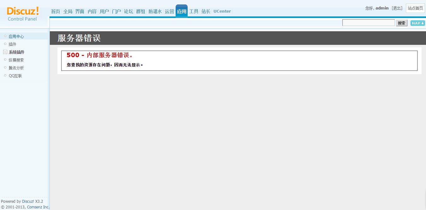The width and height of the screenshot is (426, 210).
Task: Open the 工具 top menu
Action: 194,11
